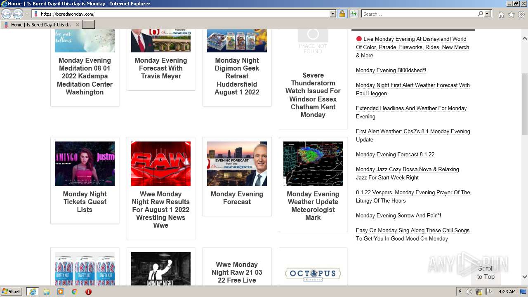Go forward with the browser Forward arrow
The image size is (528, 297).
(x=18, y=14)
